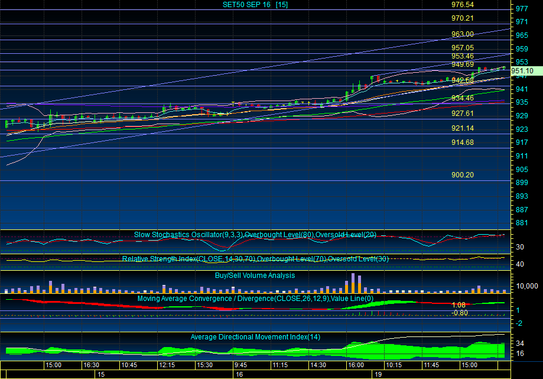Select the 16:00 time axis label
Viewport: 543px width, 379px height.
tap(356, 365)
